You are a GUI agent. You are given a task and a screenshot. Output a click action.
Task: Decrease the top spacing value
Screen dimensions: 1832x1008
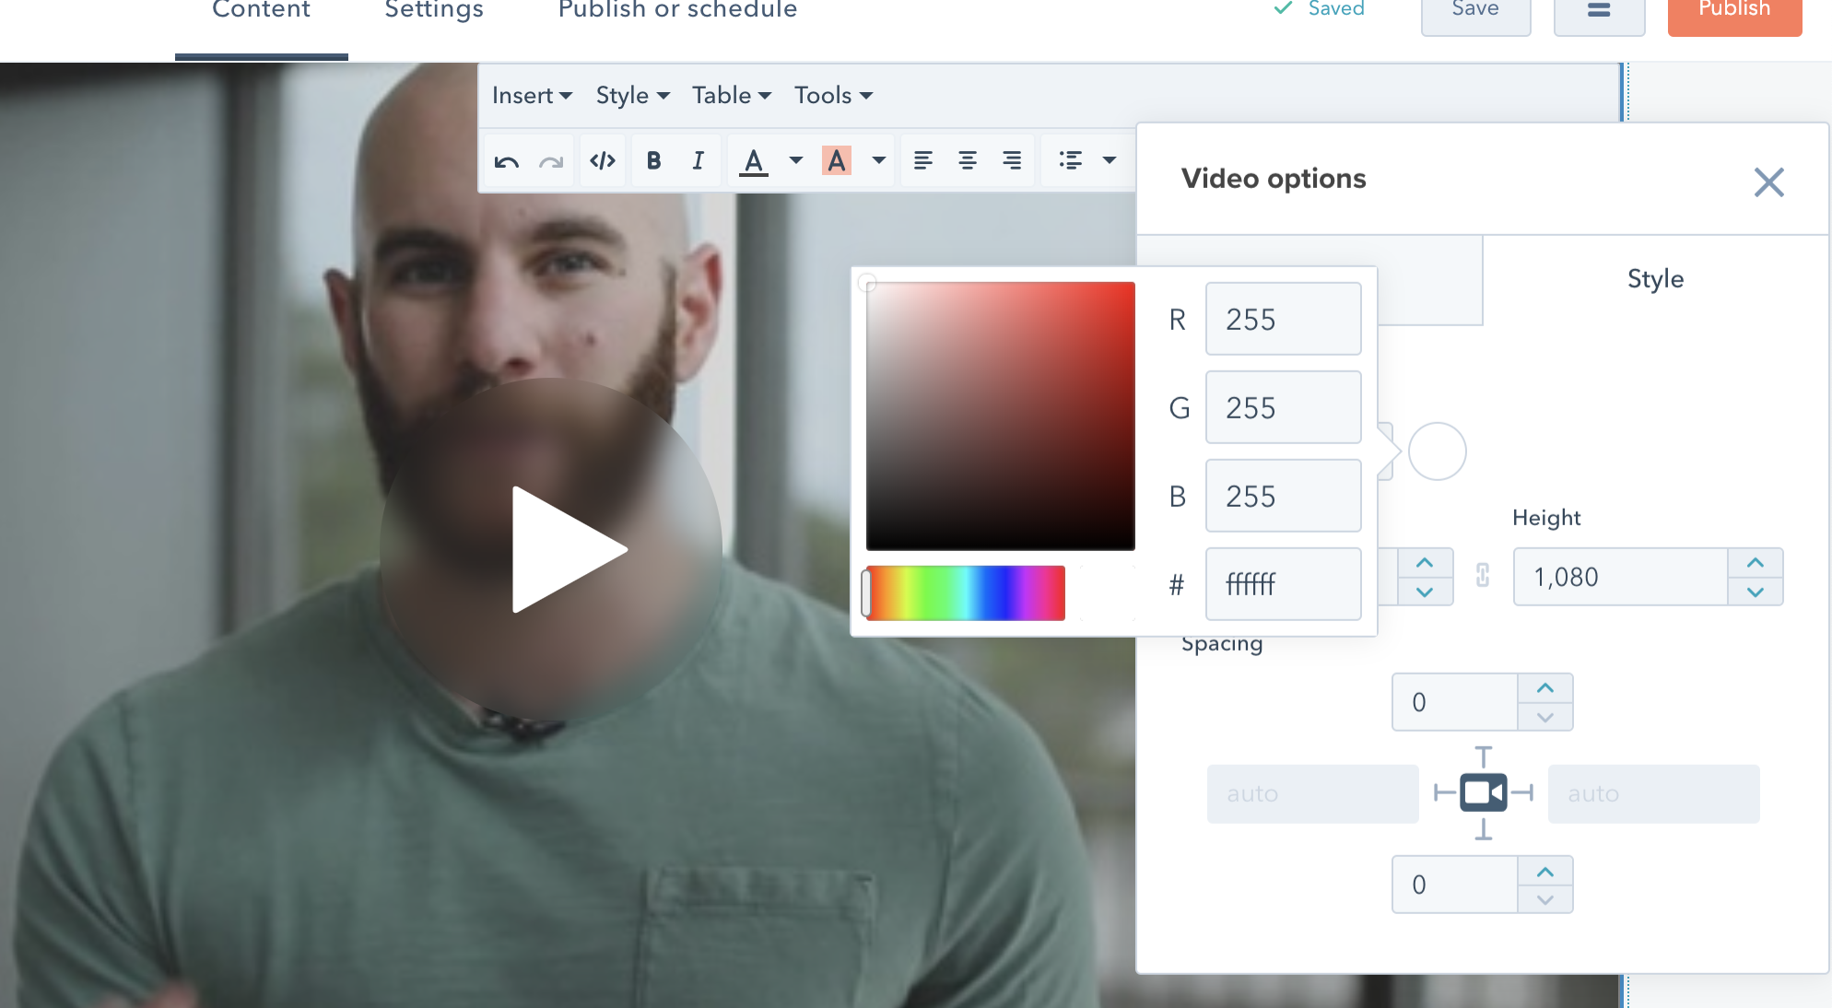(x=1545, y=717)
